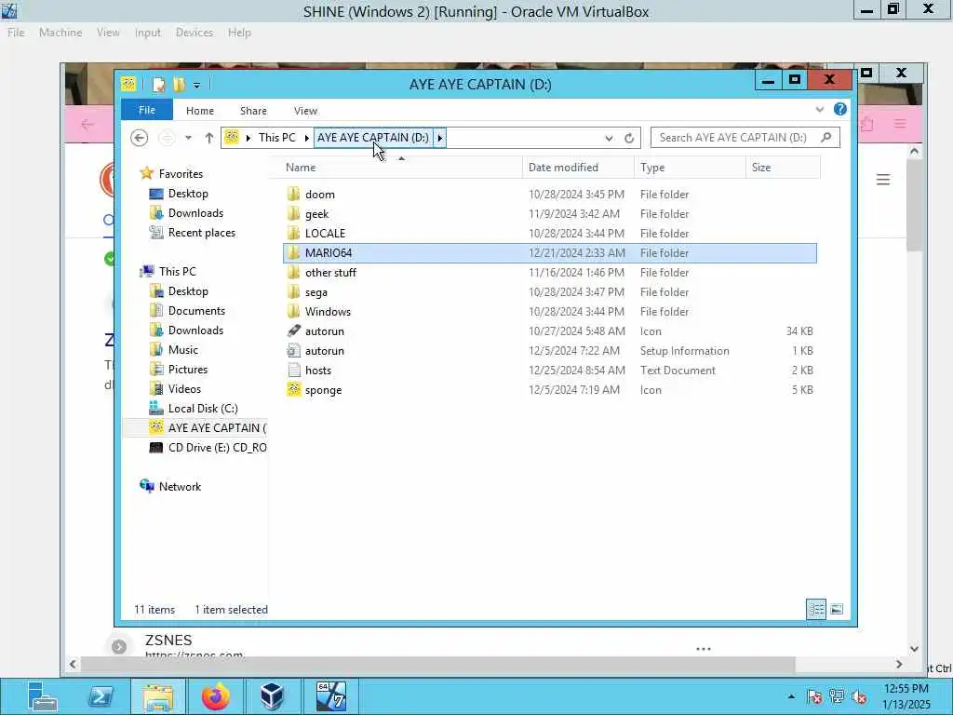Image resolution: width=953 pixels, height=715 pixels.
Task: Click ZSNES link in browser window
Action: (168, 641)
